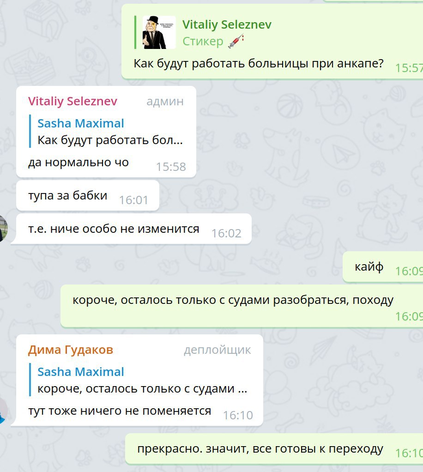
Task: Open Vitaliy Seleznev name in green reply quote
Action: (x=227, y=24)
